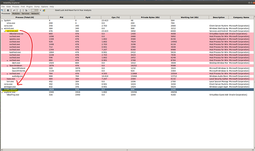
Task: Sort by the Cpu (%) column header
Action: [x=116, y=17]
